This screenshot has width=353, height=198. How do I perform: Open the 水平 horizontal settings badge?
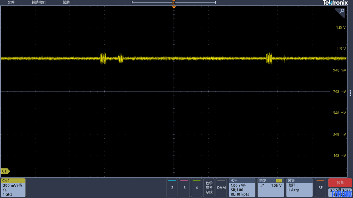click(242, 188)
